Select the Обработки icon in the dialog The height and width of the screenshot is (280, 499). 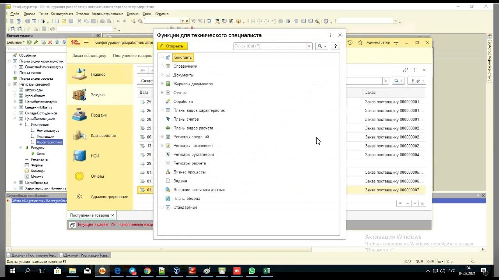168,101
